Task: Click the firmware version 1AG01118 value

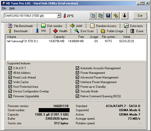Action: point(61,106)
